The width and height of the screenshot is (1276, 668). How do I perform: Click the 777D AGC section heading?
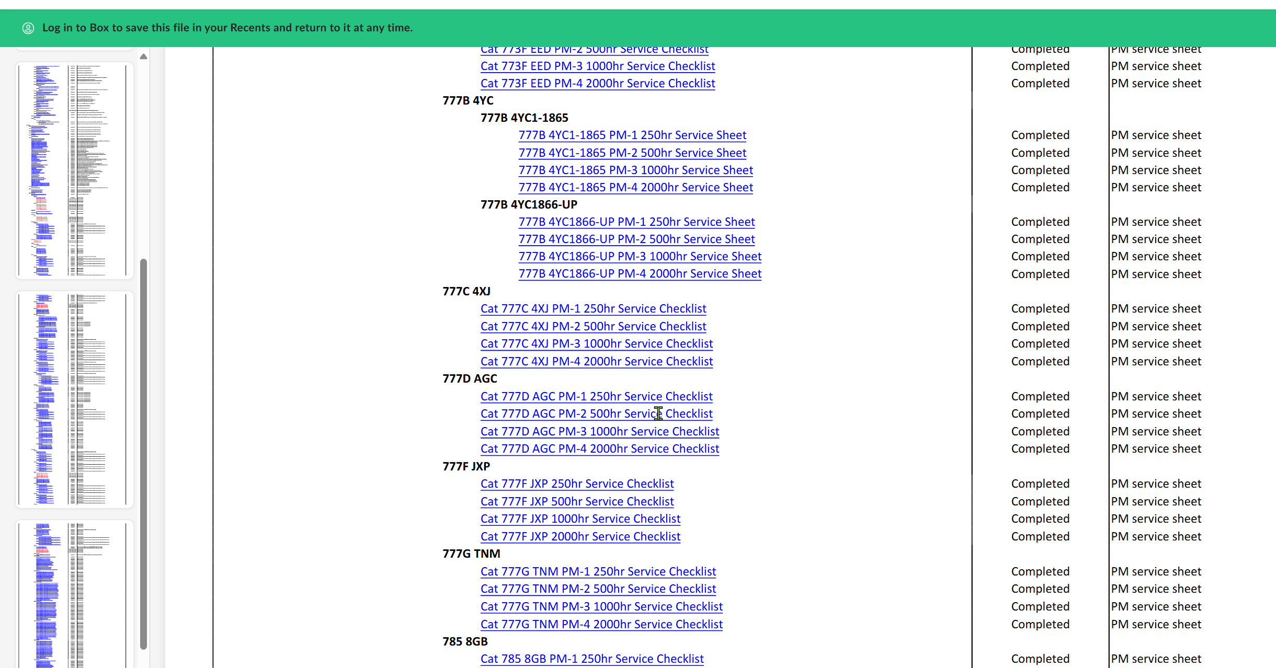[470, 378]
